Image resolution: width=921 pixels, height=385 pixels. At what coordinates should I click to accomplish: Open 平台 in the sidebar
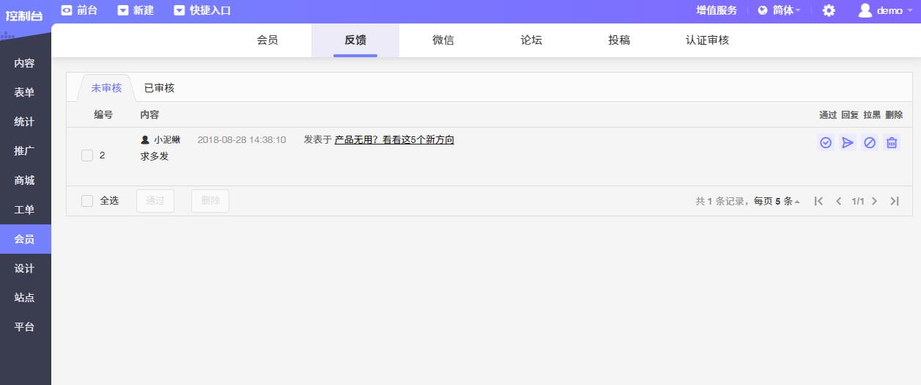pyautogui.click(x=25, y=327)
